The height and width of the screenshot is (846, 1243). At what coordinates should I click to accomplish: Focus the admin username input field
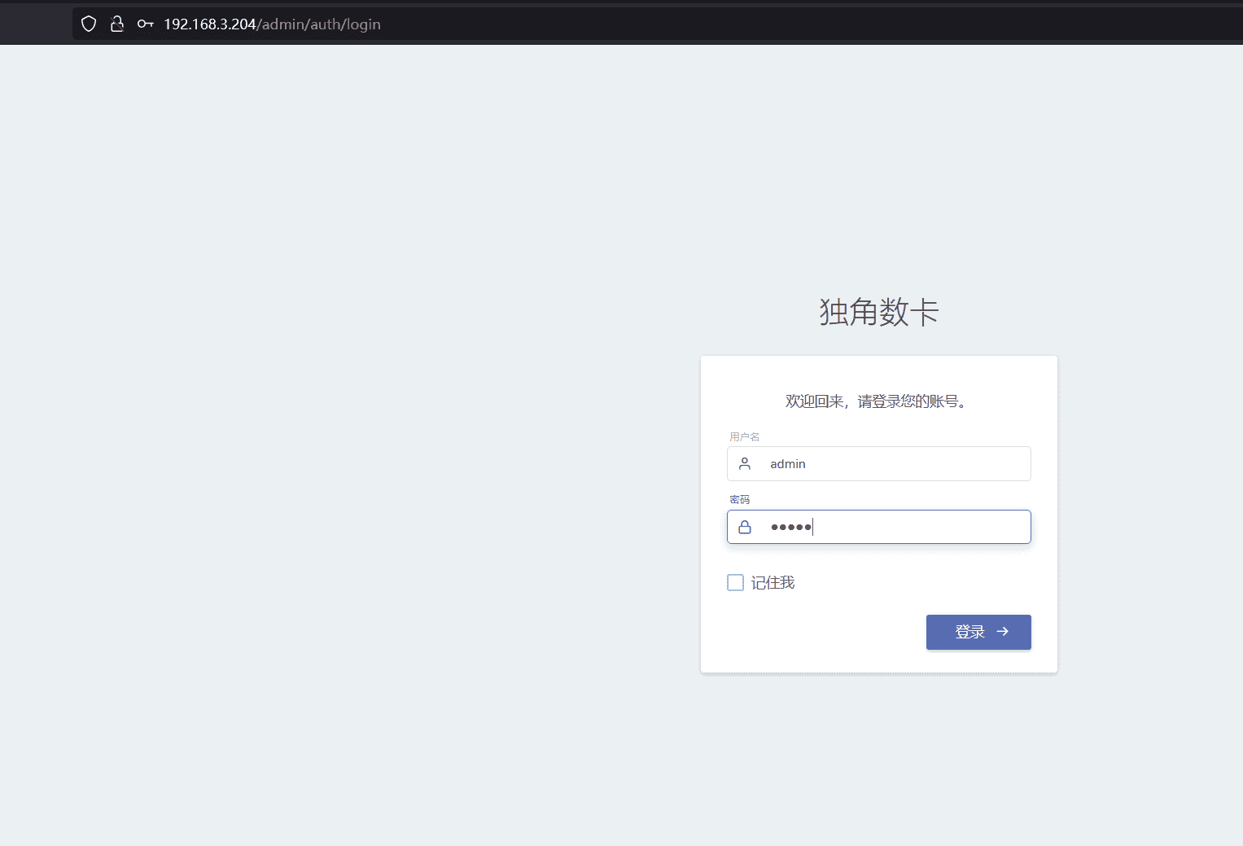click(x=879, y=463)
